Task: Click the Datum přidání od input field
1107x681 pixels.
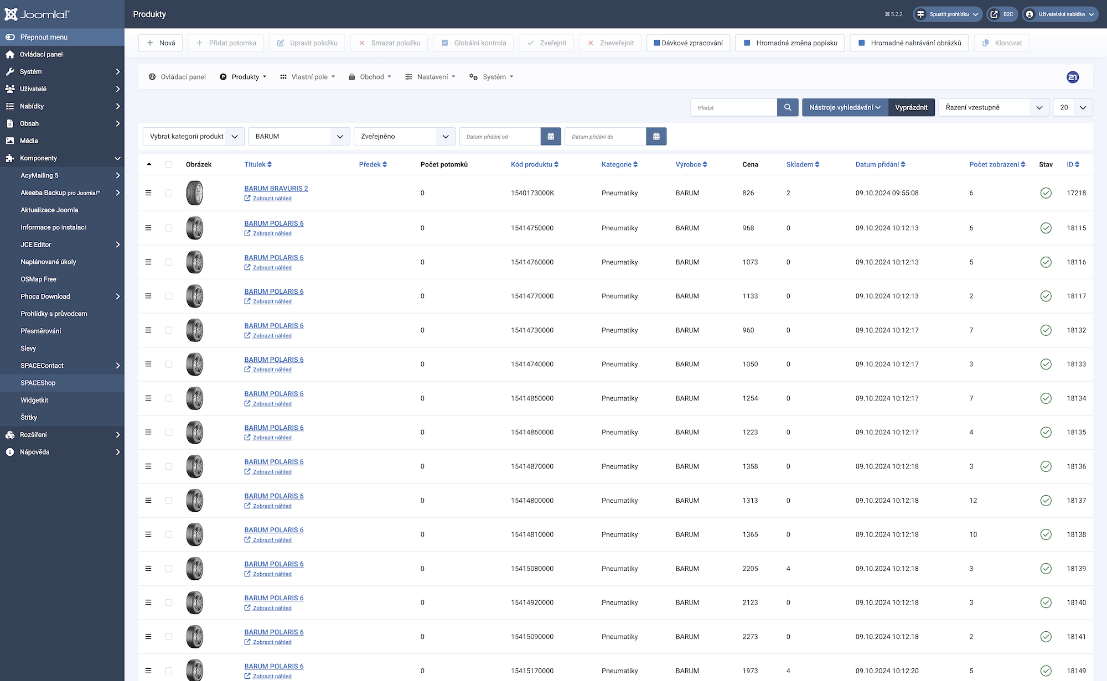Action: click(500, 137)
